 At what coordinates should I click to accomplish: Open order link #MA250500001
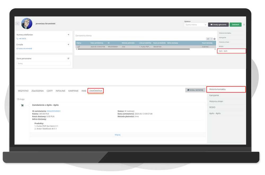click(54, 111)
